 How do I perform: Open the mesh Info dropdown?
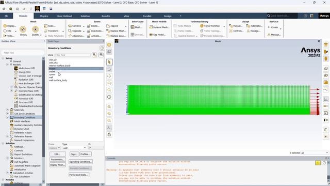[x=15, y=31]
